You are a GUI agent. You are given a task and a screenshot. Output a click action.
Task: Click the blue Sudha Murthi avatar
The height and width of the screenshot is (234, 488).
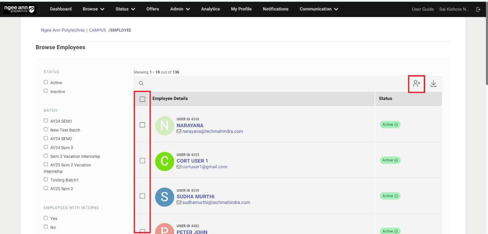[164, 196]
